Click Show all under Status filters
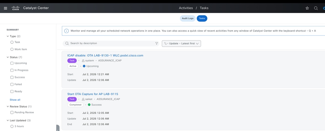325x131 pixels. pyautogui.click(x=15, y=100)
